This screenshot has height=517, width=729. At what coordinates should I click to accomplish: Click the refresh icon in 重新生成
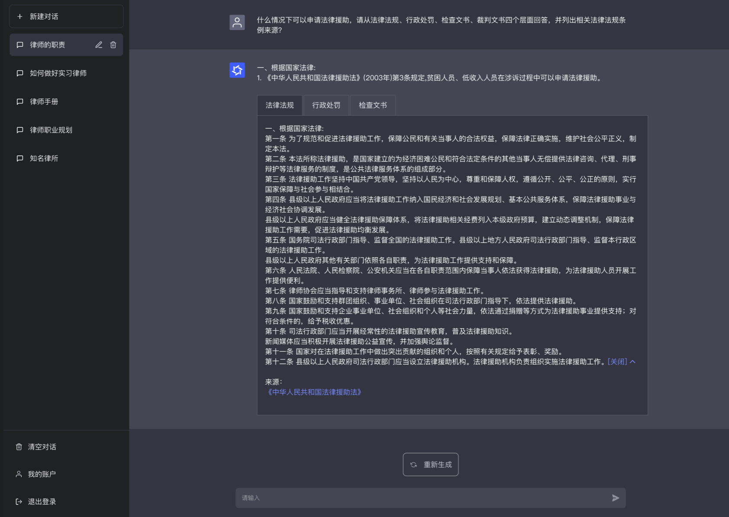[x=414, y=465]
